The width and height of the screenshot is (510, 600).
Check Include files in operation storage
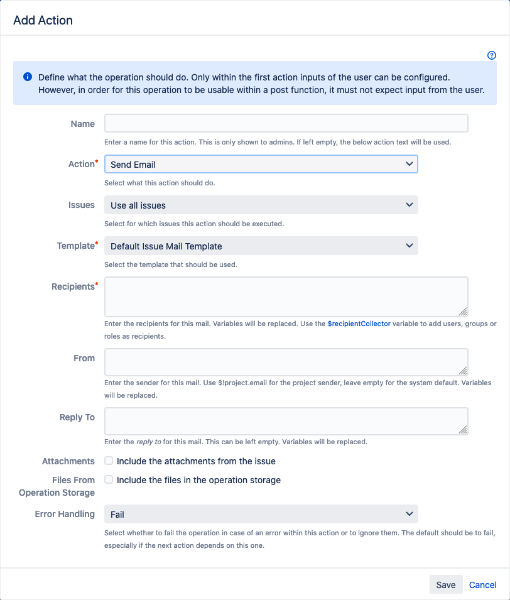pos(109,479)
